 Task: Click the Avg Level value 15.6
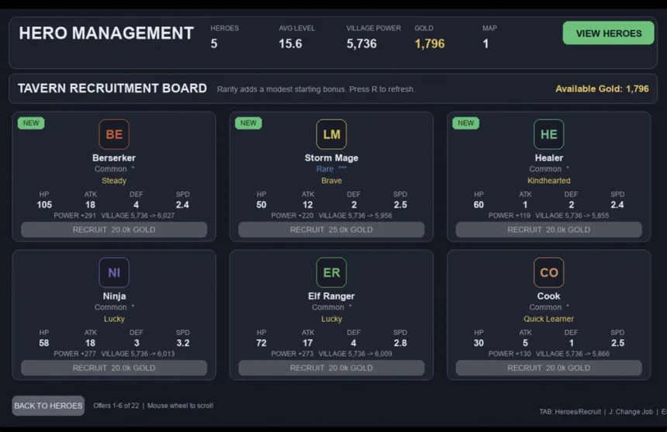coord(291,43)
